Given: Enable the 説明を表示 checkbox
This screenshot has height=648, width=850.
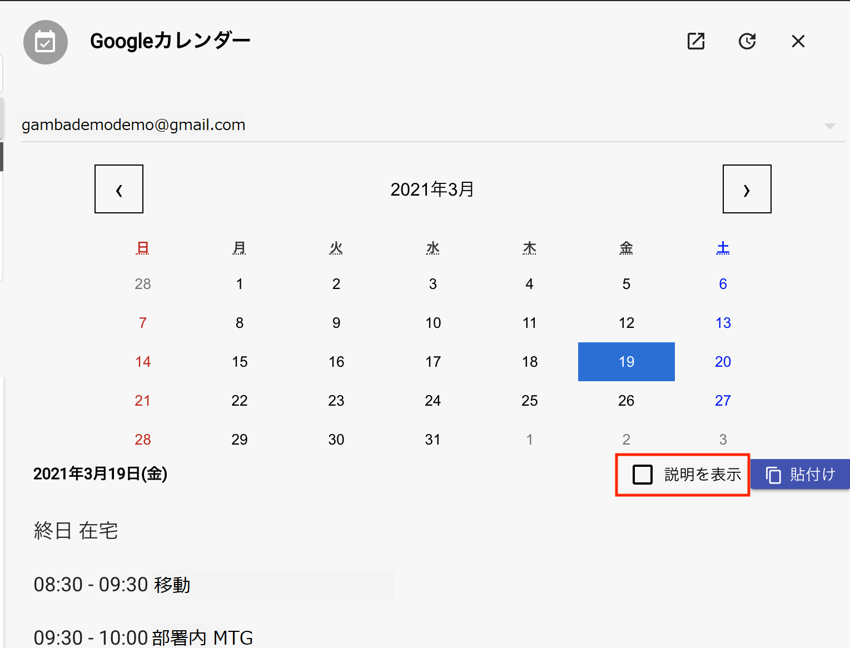Looking at the screenshot, I should 643,475.
